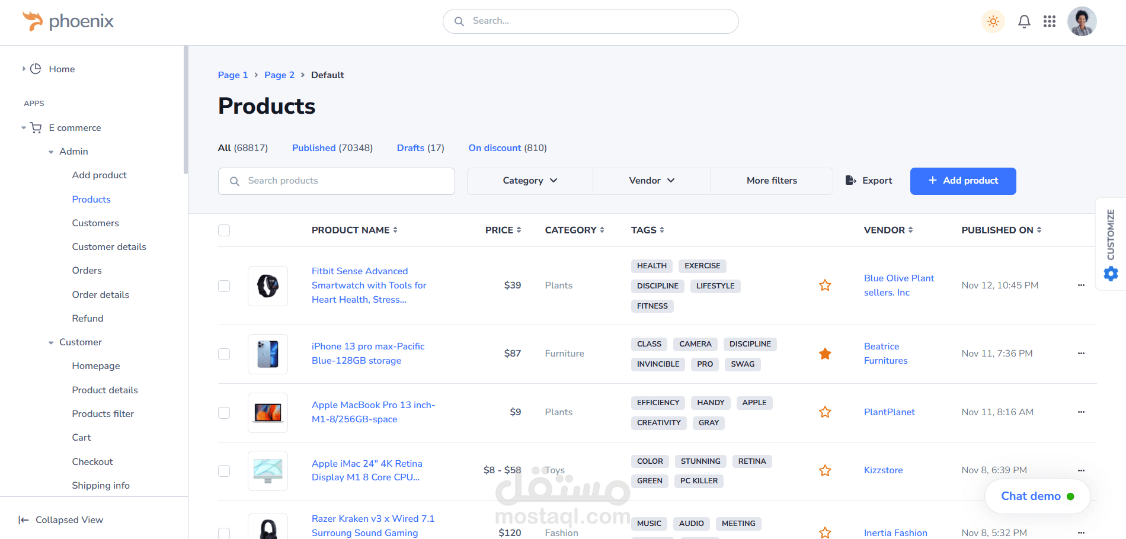Select Products in the sidebar
Screen dimensions: 1126x539
91,199
